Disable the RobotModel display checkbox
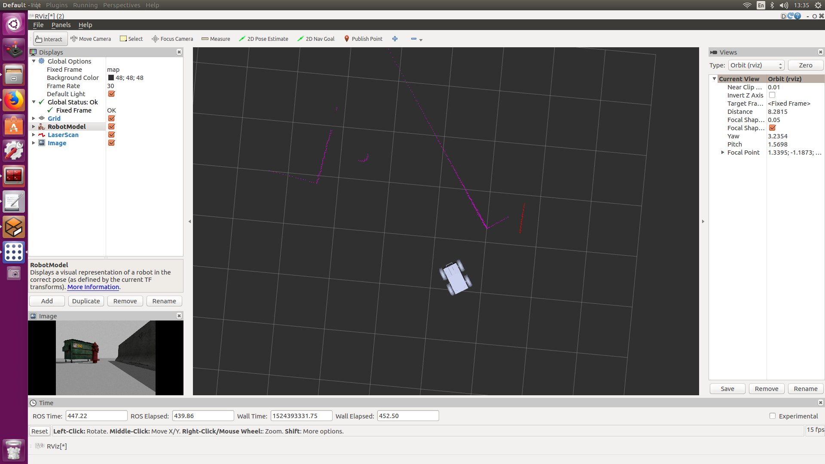 [112, 126]
